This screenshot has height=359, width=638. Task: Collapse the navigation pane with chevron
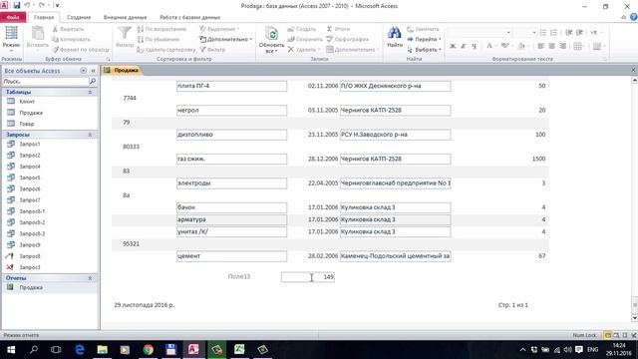click(93, 71)
